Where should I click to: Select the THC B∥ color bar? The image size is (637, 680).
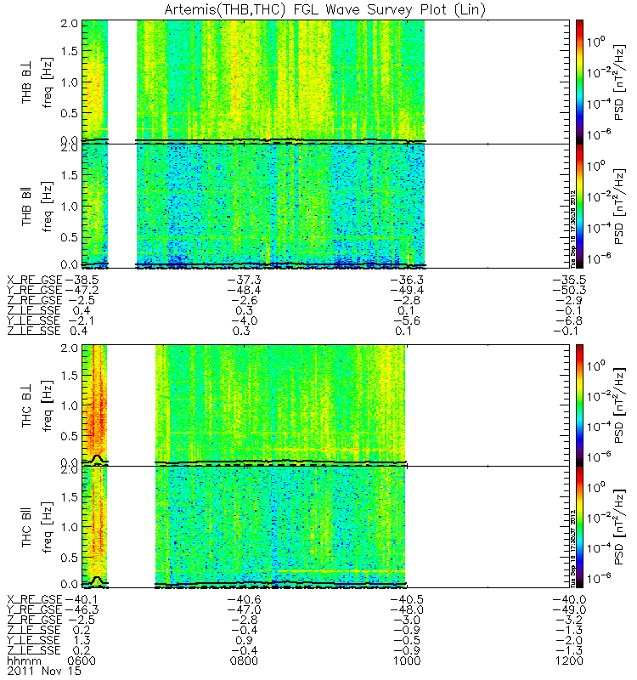[x=579, y=527]
